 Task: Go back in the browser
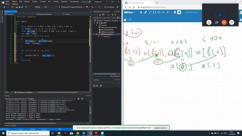click(x=126, y=7)
